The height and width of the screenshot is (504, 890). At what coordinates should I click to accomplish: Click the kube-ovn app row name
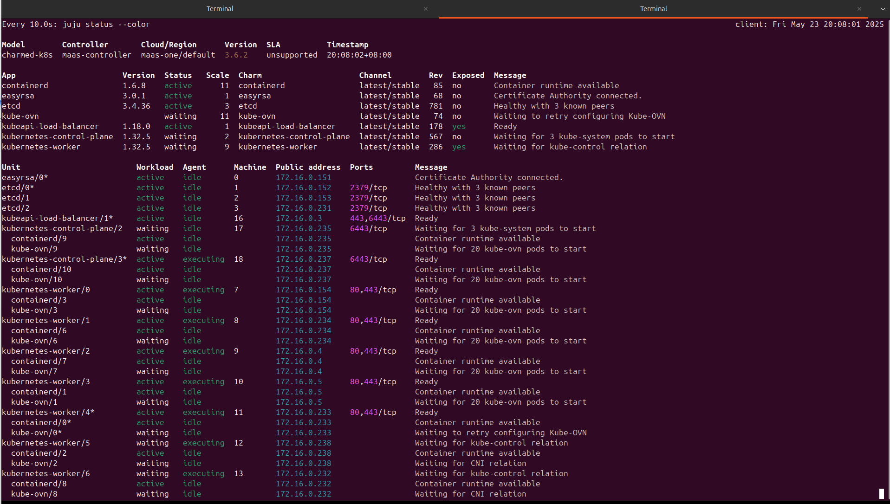pos(20,116)
